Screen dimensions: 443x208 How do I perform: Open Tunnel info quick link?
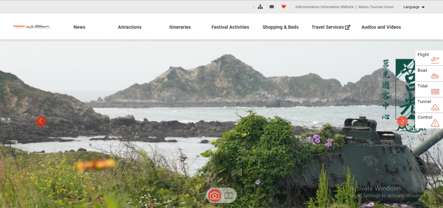click(x=429, y=105)
